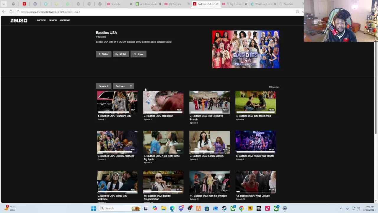The height and width of the screenshot is (213, 378).
Task: Open title link Baddies USA: What Up Doe
Action: [253, 196]
